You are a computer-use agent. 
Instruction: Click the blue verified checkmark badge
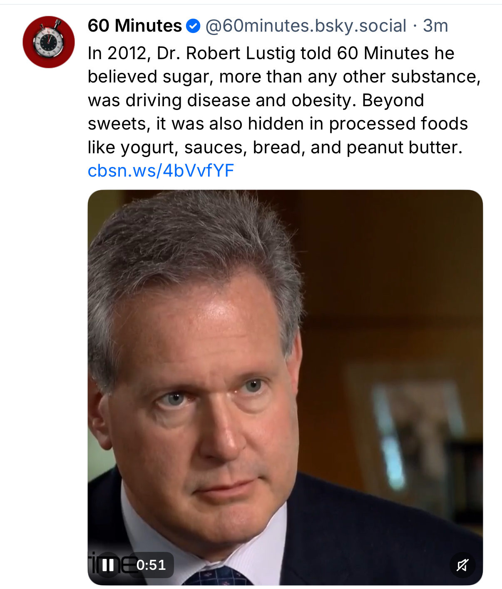[193, 26]
